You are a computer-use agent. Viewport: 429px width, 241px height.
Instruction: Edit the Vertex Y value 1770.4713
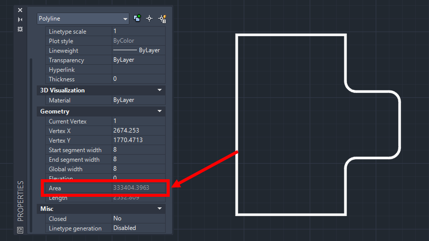(x=138, y=140)
